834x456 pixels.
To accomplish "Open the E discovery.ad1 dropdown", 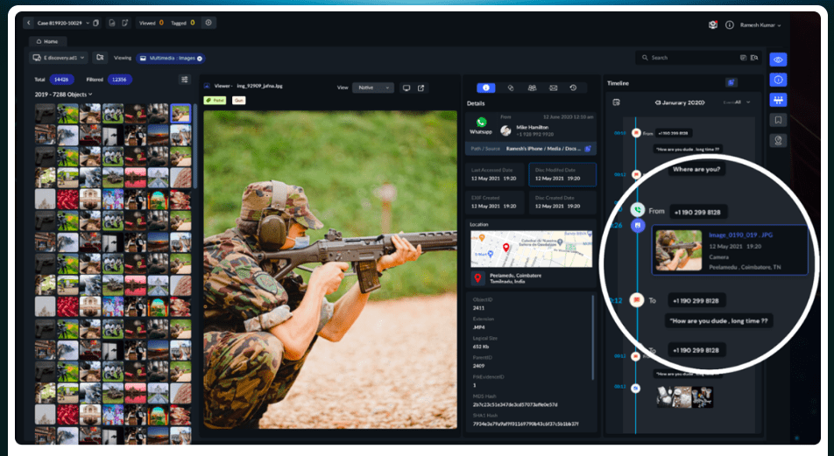I will point(60,58).
